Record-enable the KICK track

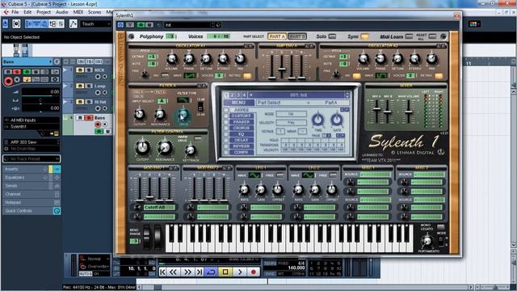pos(98,77)
